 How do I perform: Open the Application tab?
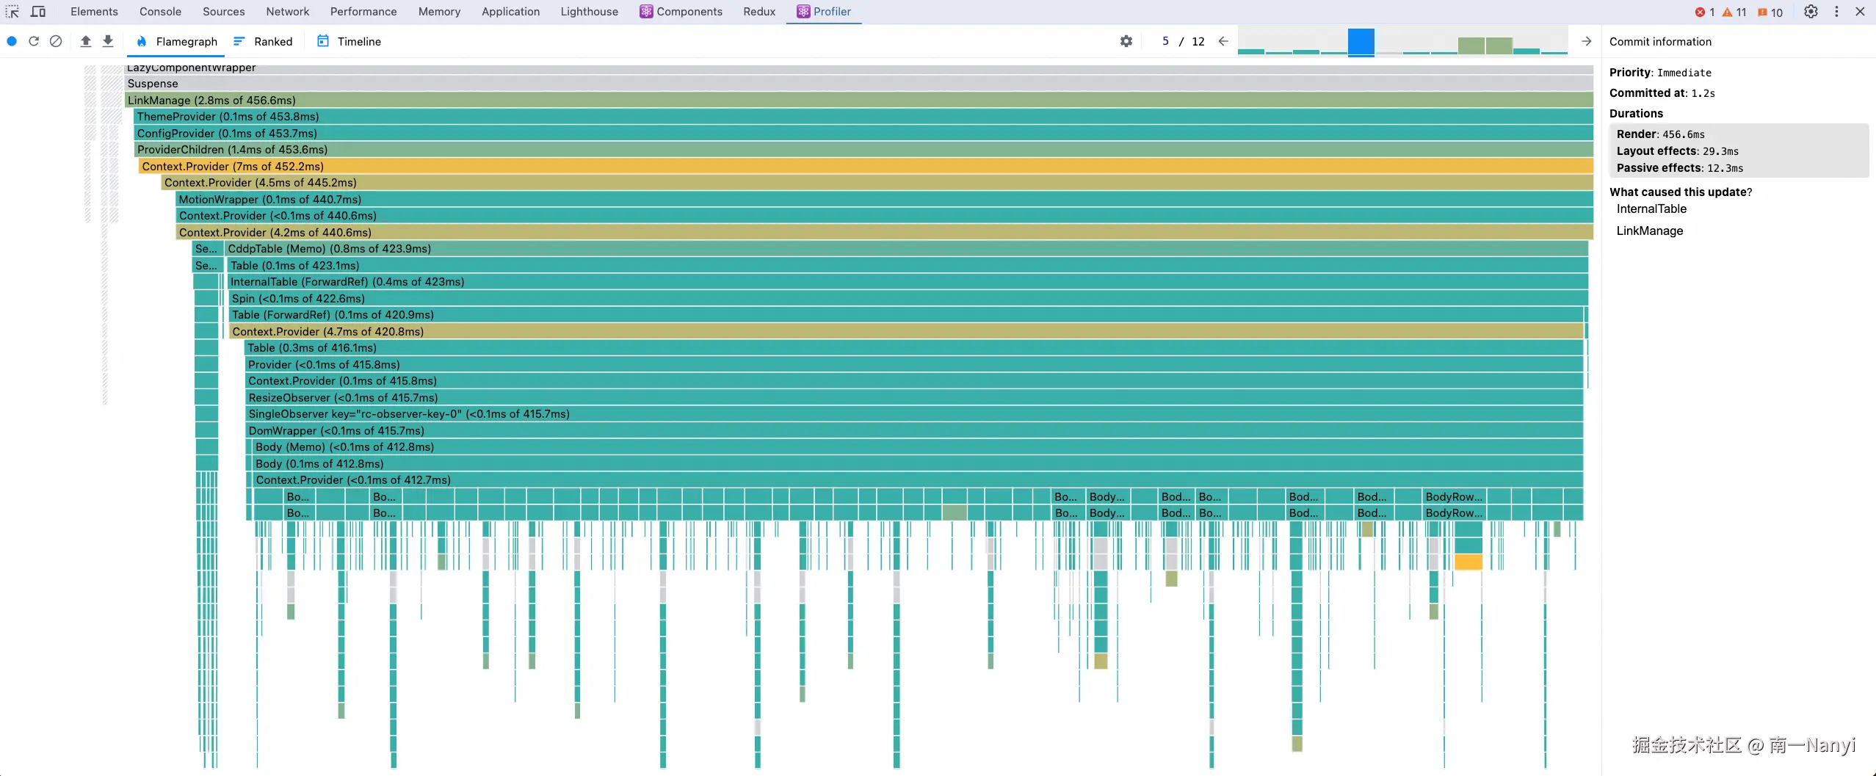coord(510,12)
